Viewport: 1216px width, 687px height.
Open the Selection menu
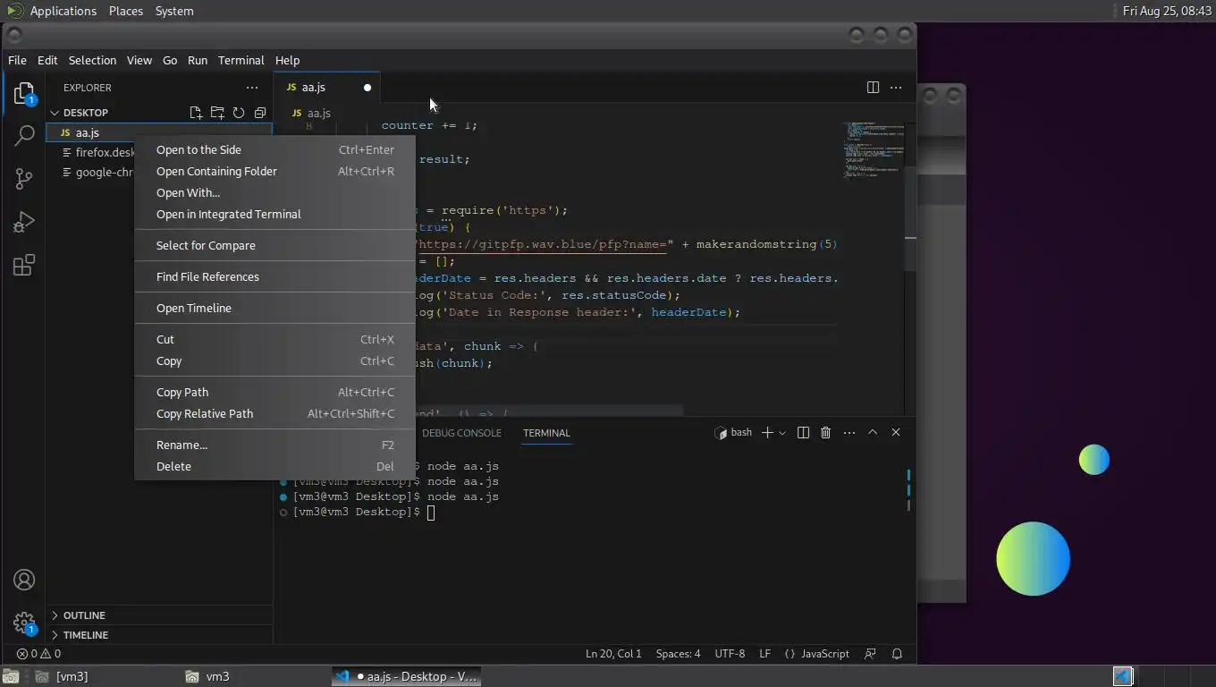pyautogui.click(x=92, y=60)
